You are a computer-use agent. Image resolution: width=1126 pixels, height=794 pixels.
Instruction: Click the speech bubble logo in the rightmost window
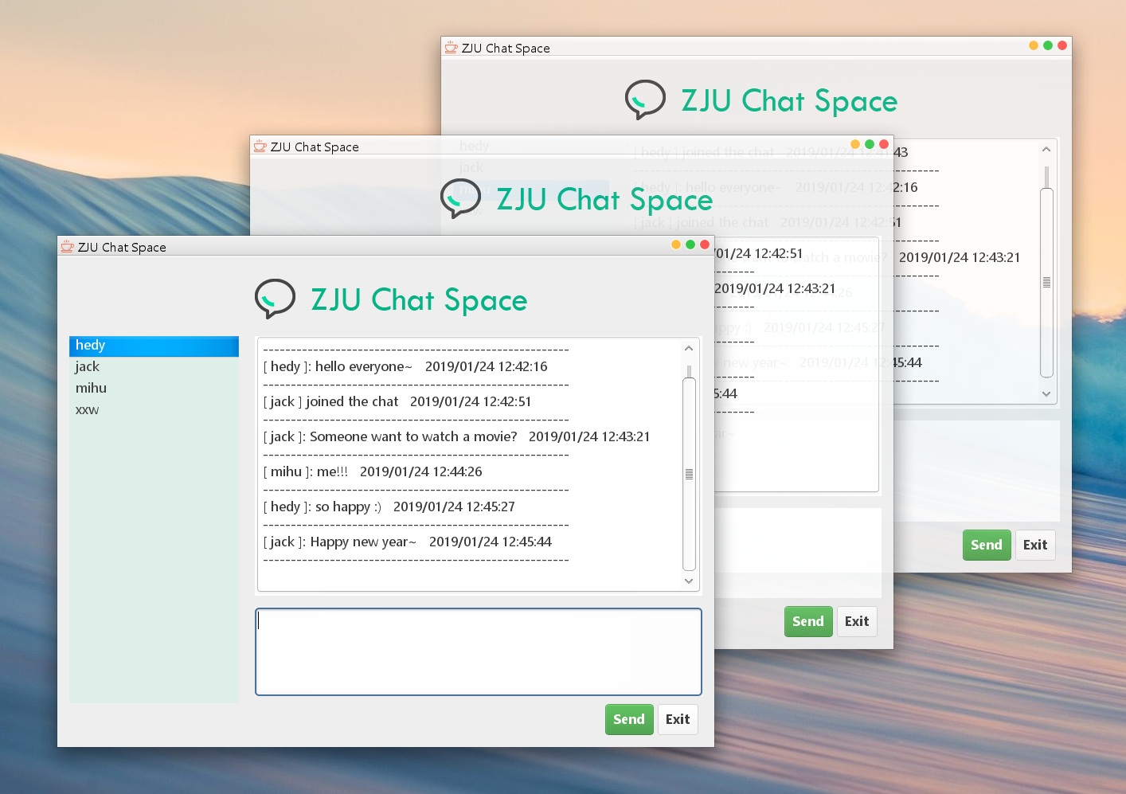(x=645, y=99)
